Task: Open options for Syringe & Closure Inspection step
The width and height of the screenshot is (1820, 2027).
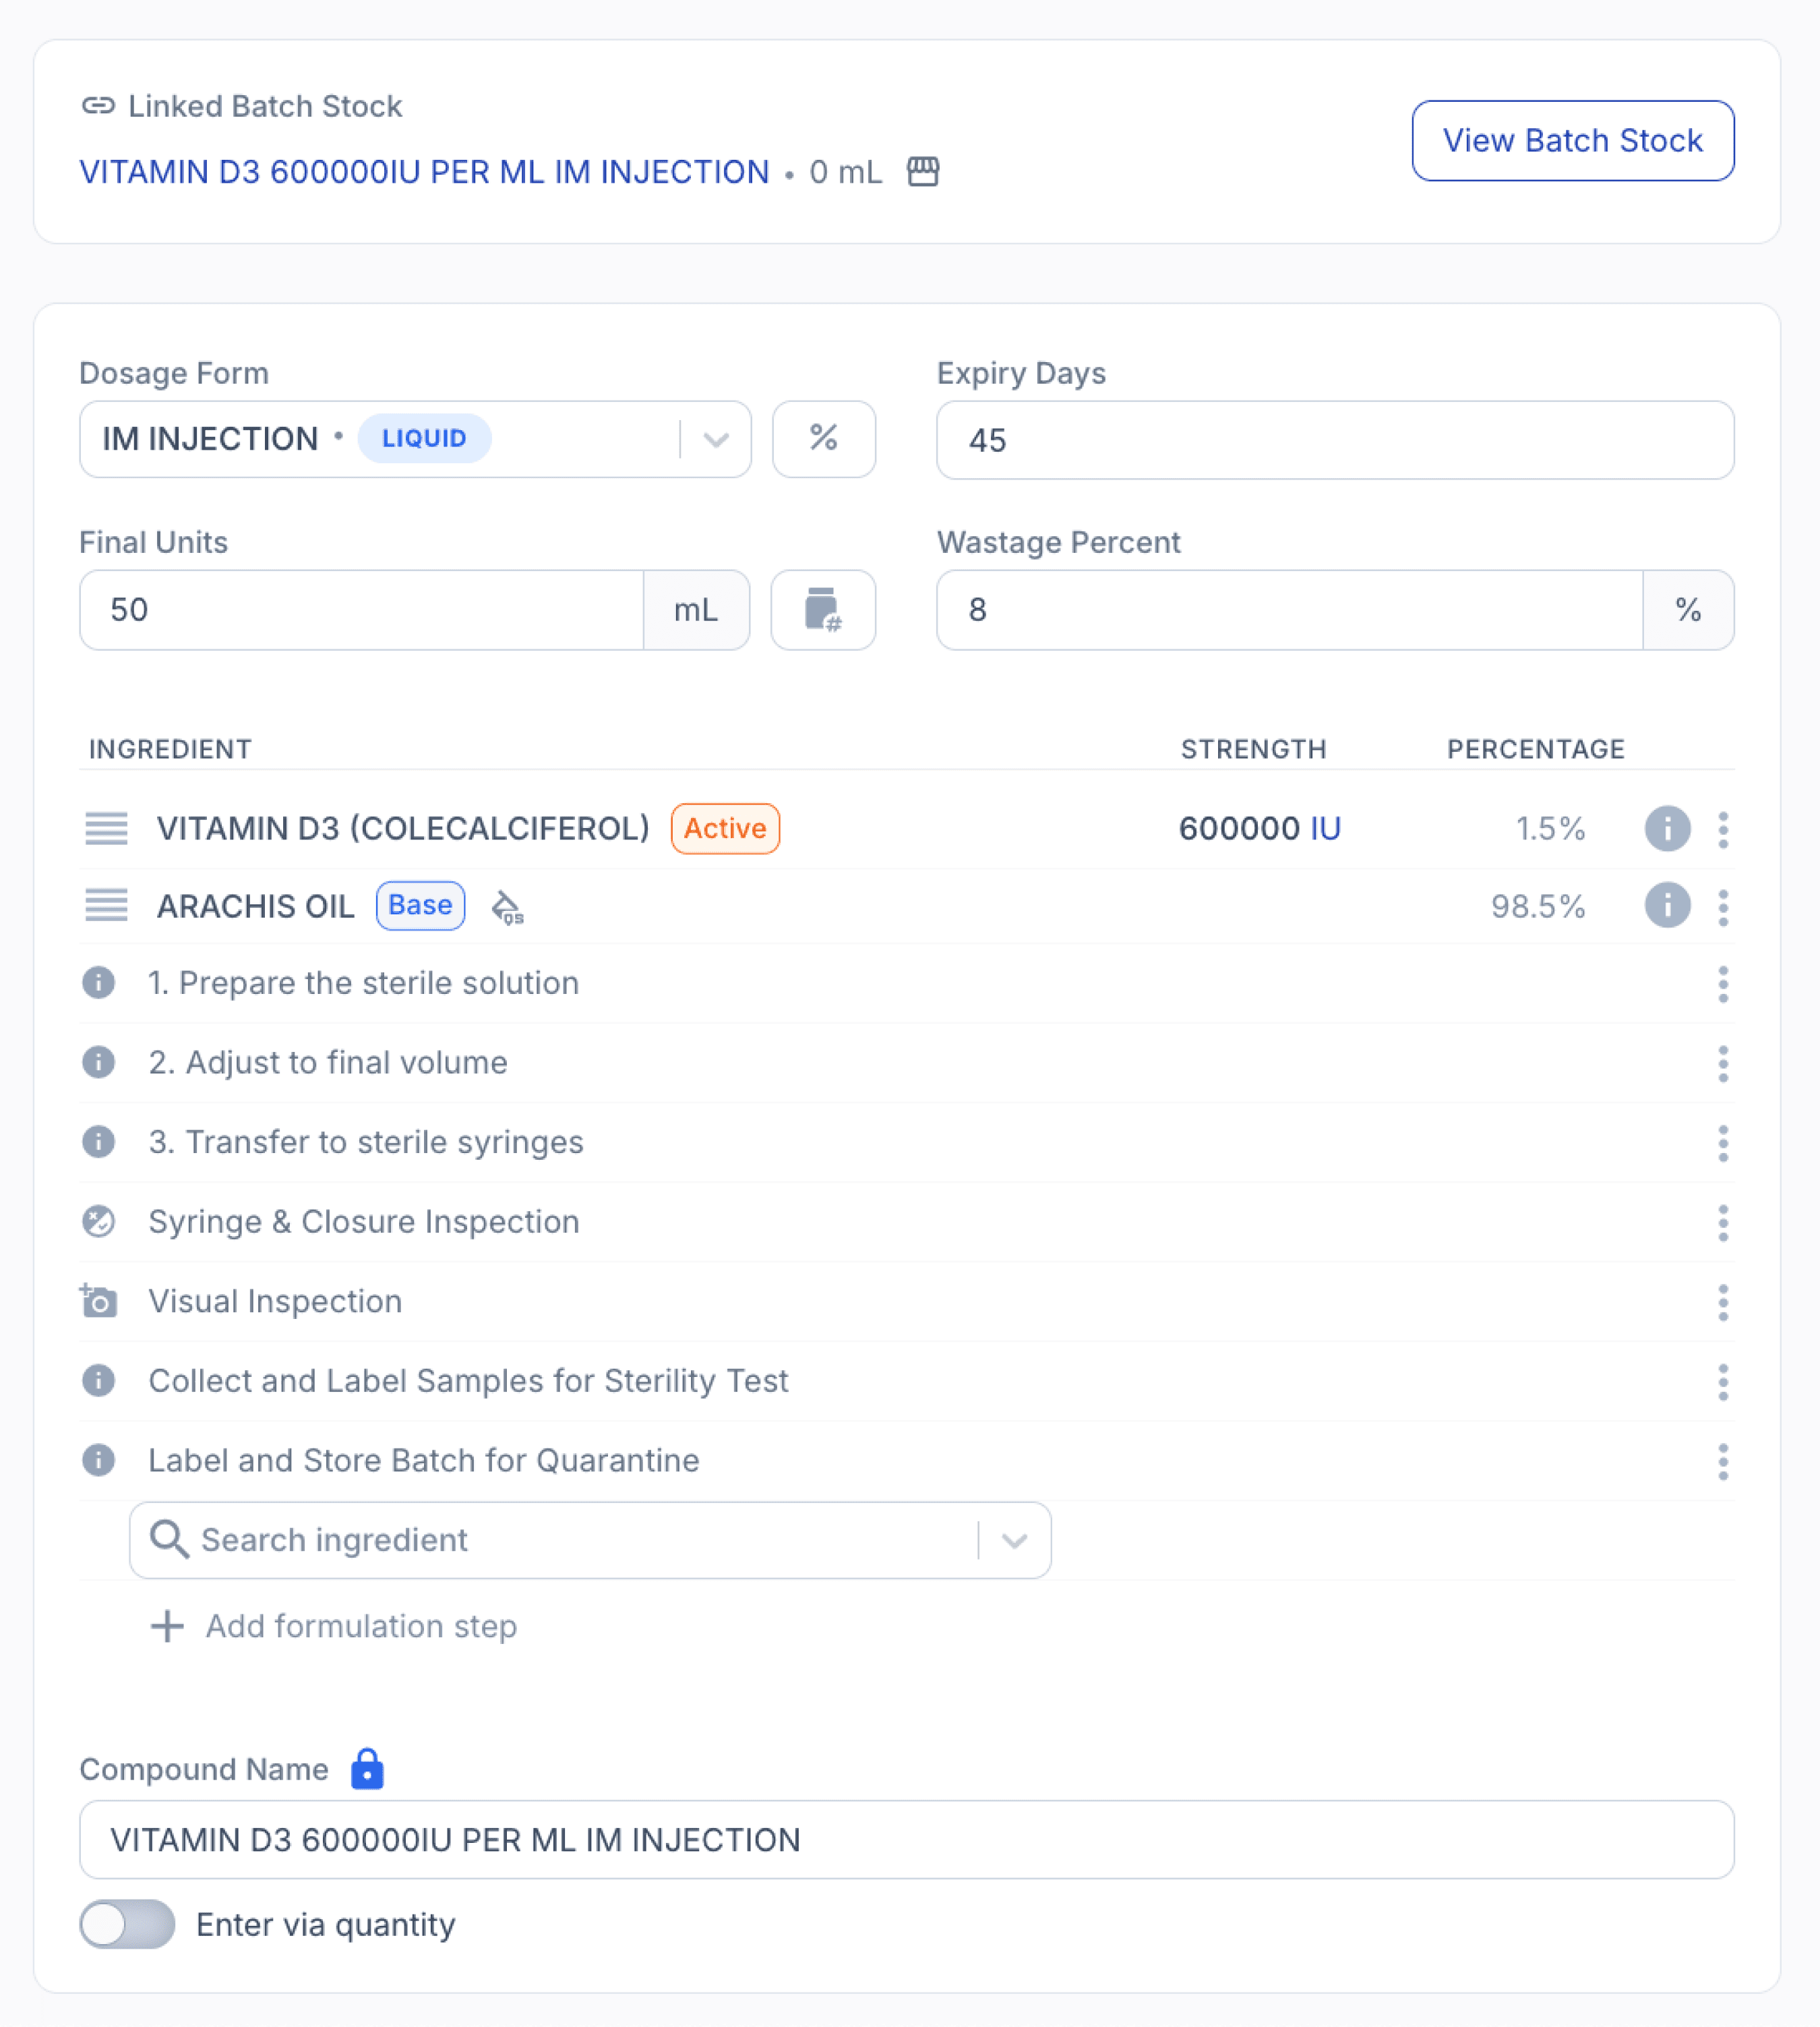Action: point(1722,1223)
